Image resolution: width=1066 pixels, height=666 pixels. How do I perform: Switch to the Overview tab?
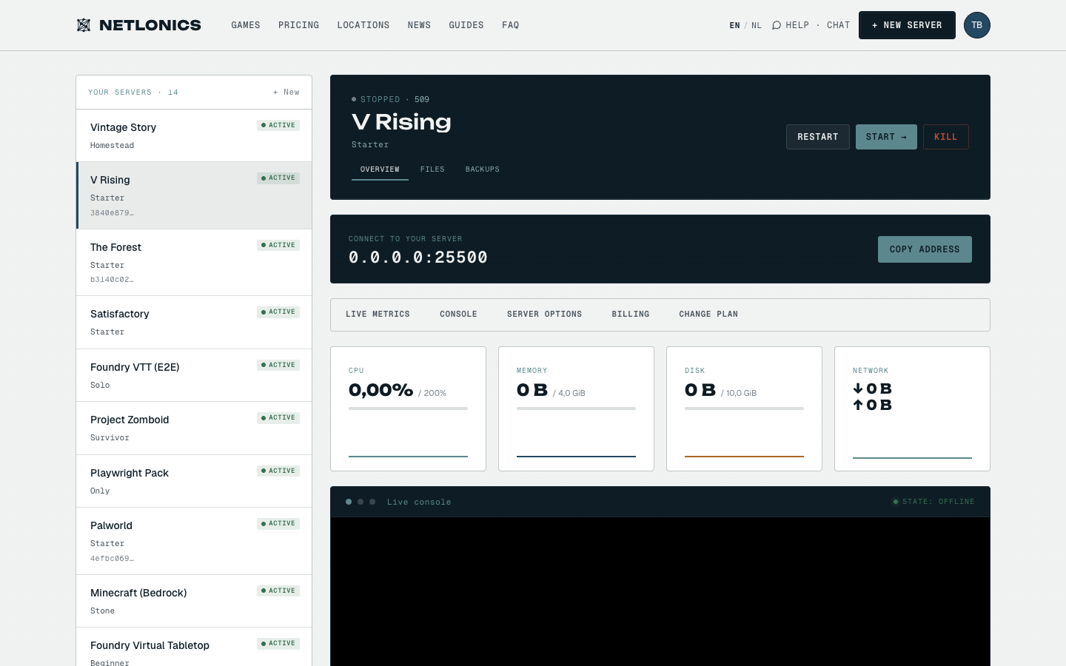pos(380,169)
